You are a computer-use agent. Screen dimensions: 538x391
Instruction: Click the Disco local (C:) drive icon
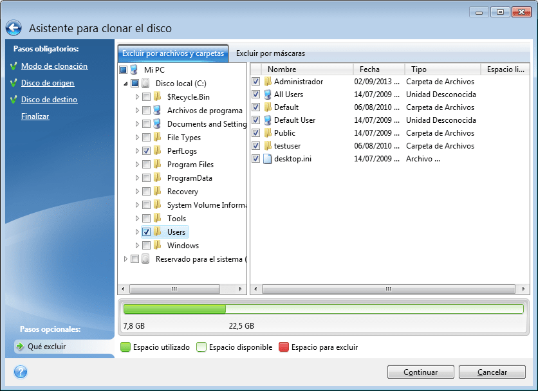click(146, 83)
